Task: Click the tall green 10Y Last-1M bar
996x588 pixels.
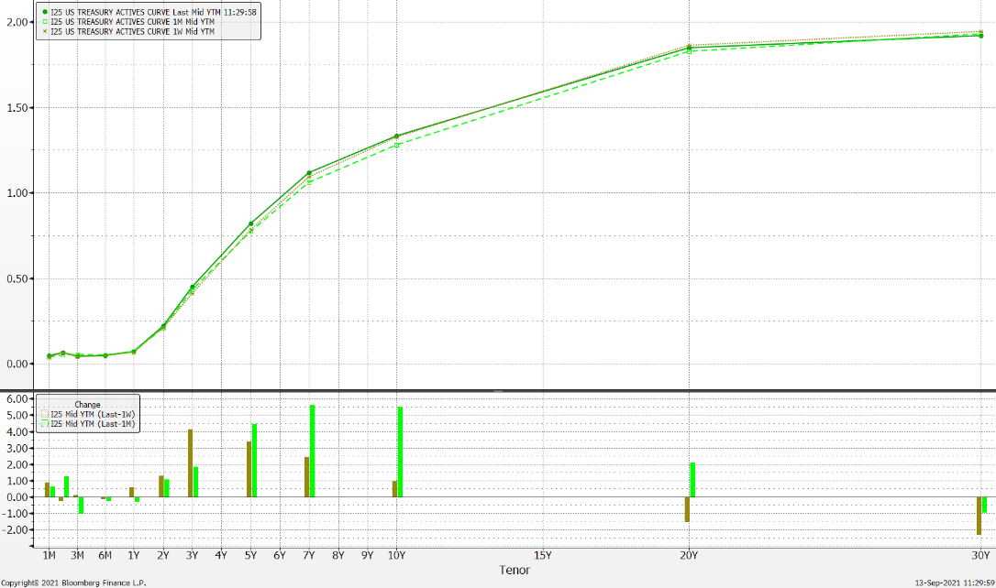Action: 400,452
